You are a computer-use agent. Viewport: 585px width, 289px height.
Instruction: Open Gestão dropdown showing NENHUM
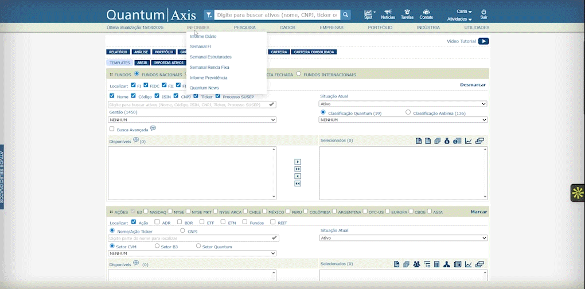click(x=192, y=120)
